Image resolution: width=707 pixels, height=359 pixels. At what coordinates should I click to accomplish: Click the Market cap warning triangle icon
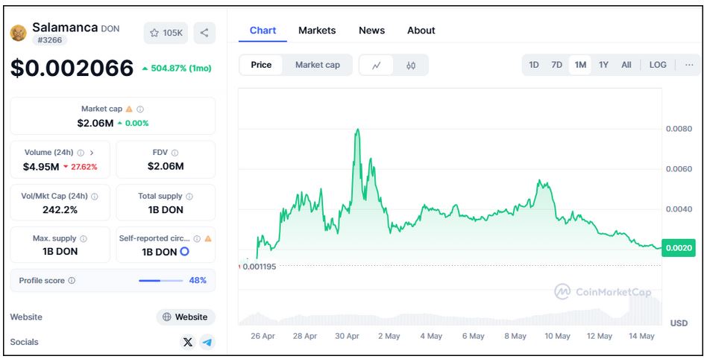pos(130,109)
